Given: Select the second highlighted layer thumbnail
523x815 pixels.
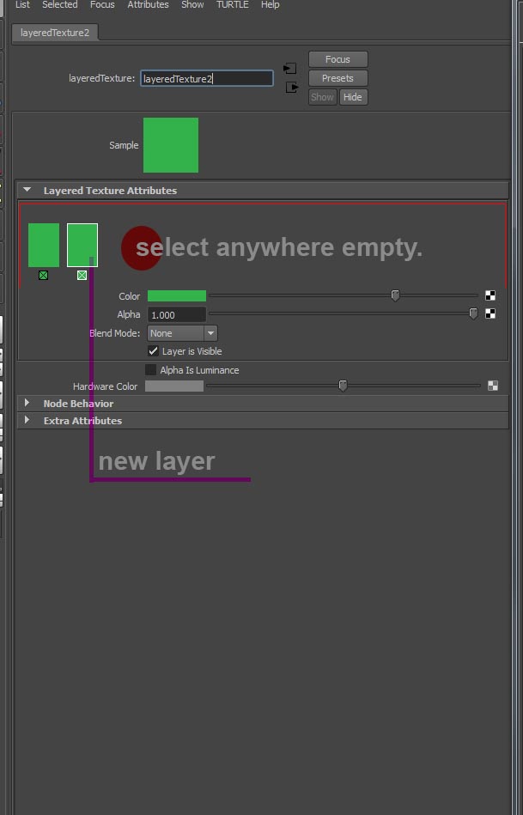Looking at the screenshot, I should [82, 245].
